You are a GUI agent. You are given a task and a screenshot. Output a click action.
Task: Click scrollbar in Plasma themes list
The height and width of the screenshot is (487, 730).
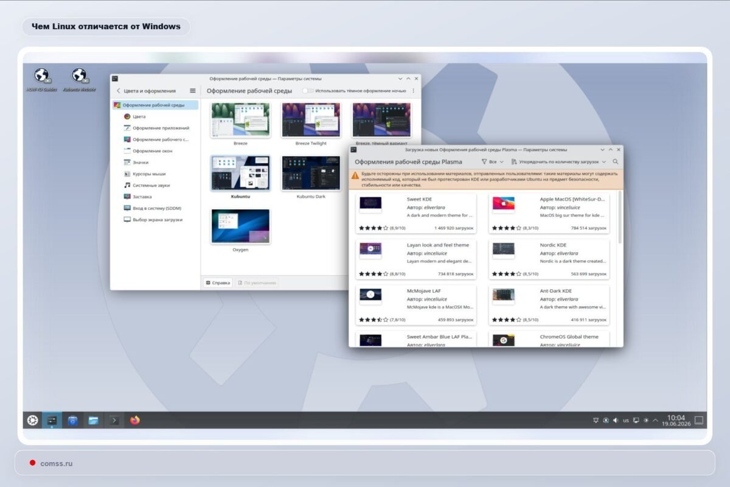pos(620,217)
